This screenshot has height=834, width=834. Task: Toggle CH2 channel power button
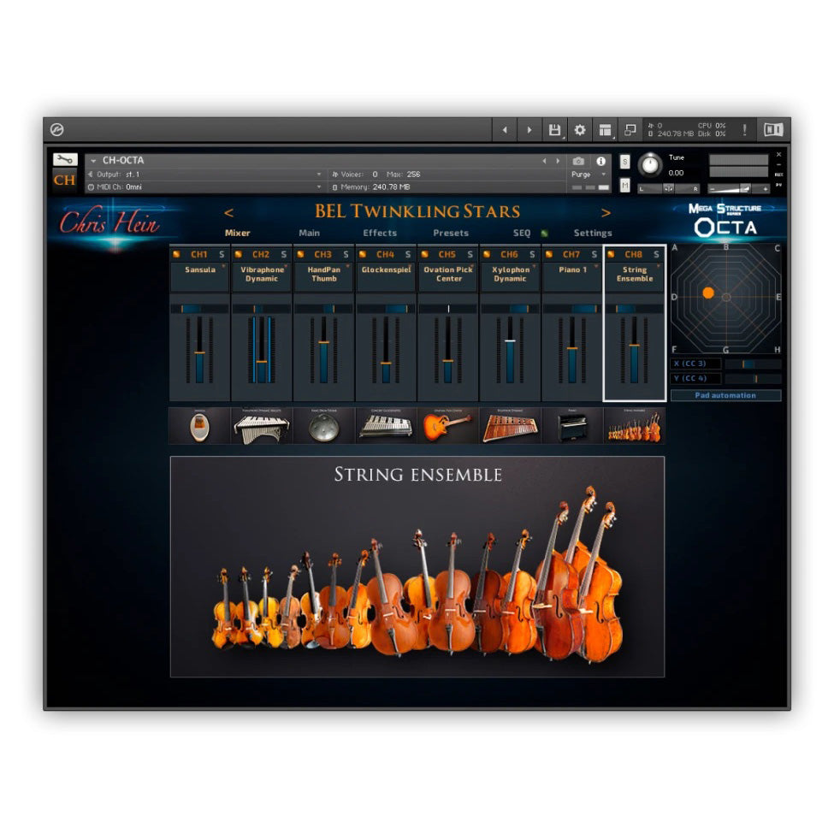click(x=239, y=254)
